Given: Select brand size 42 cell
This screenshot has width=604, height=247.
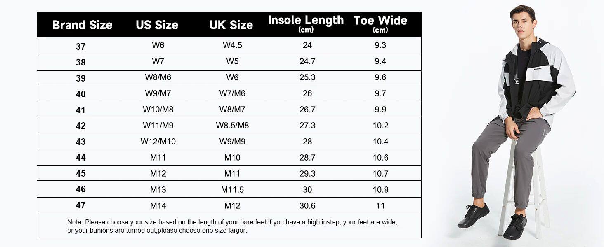Looking at the screenshot, I should [x=81, y=126].
